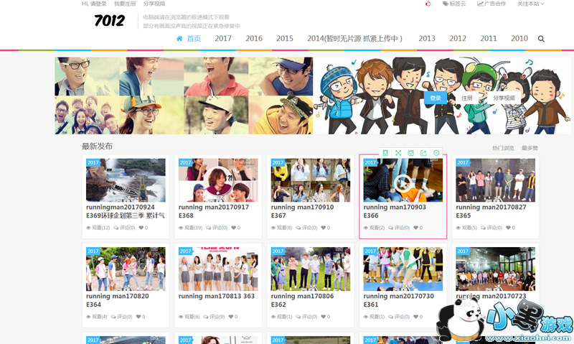
Task: Open running man20170917 E368 thumbnail
Action: tap(218, 180)
